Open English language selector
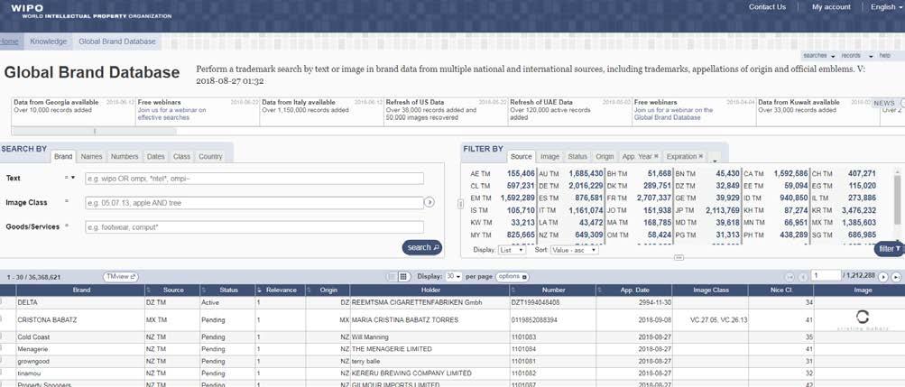 click(x=886, y=7)
